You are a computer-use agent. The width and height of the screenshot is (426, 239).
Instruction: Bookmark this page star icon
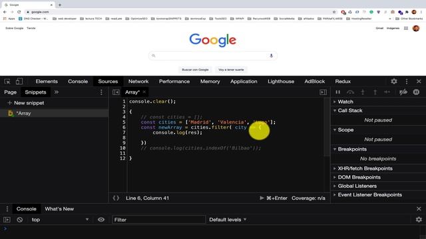334,12
